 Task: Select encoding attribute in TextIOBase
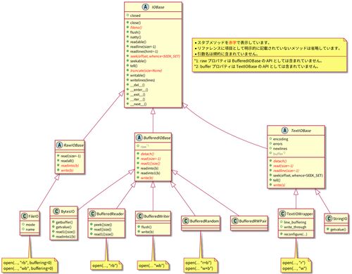click(x=280, y=139)
